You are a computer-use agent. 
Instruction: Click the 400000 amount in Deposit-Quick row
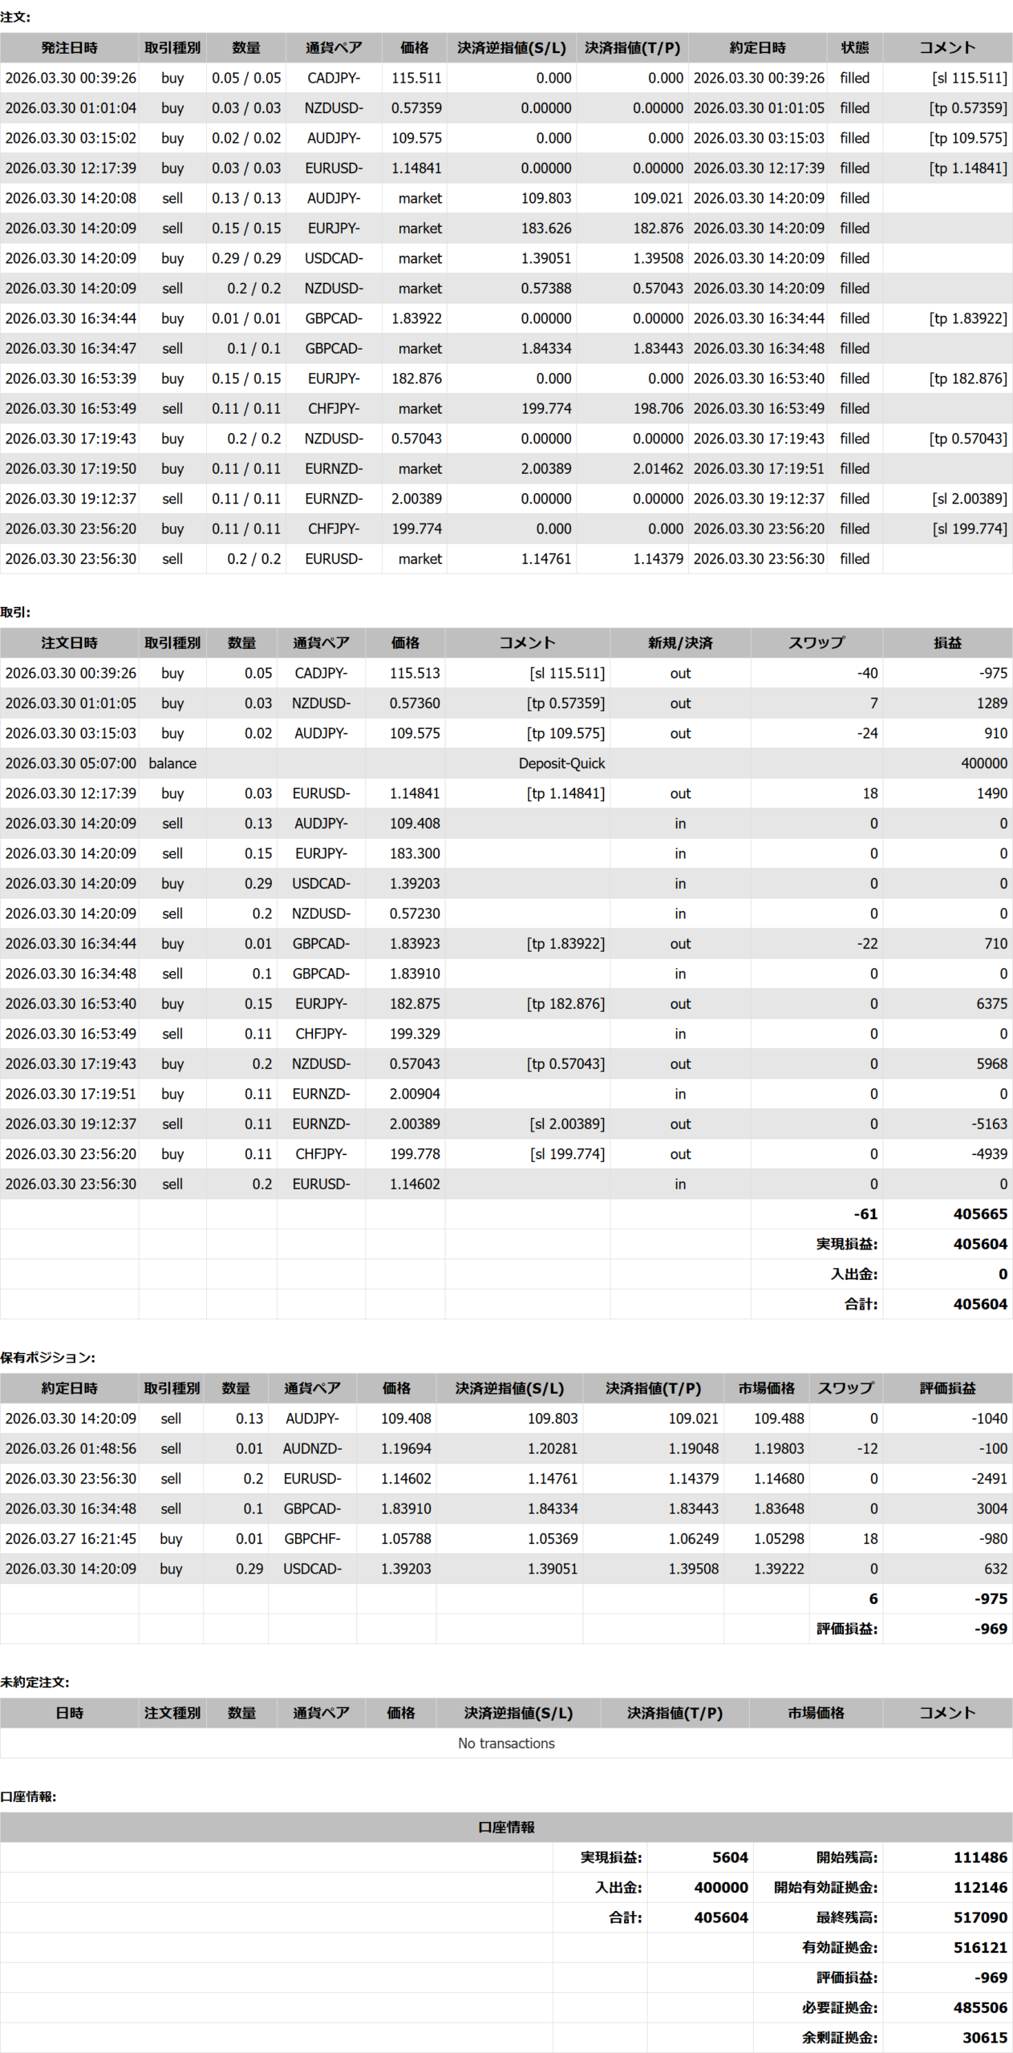coord(983,763)
